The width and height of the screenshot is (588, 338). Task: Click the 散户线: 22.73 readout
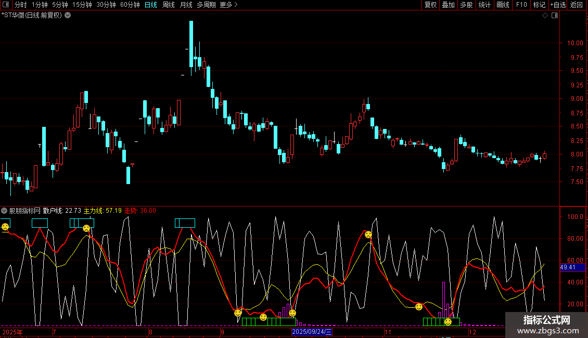62,211
